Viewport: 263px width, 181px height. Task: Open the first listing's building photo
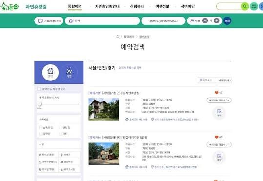click(x=104, y=109)
